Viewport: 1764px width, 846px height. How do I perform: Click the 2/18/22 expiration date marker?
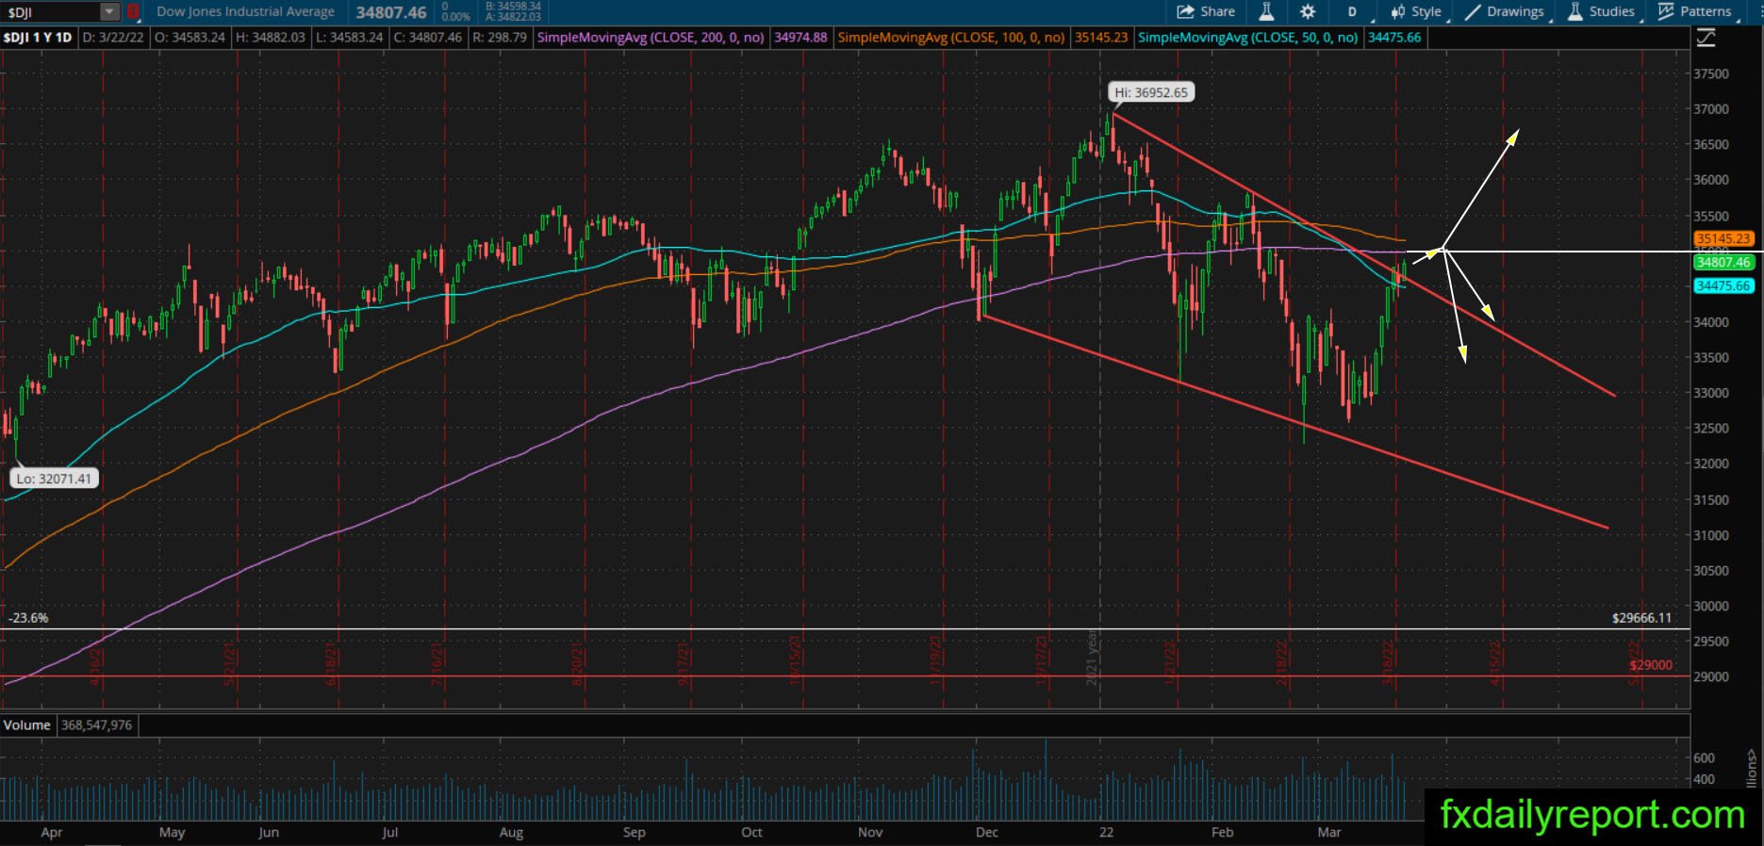click(1282, 663)
